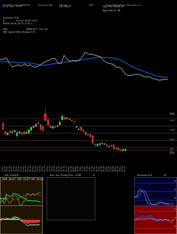The height and width of the screenshot is (234, 177).
Task: Select the ADX: 46.67 +DY -DY readout
Action: click(22, 179)
